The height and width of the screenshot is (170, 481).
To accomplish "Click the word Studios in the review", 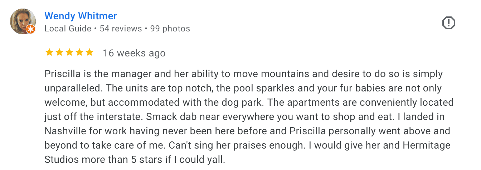I will tap(60, 159).
